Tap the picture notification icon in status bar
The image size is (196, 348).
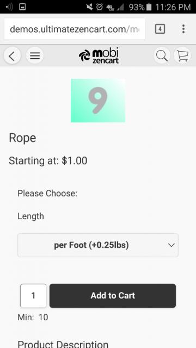22,7
